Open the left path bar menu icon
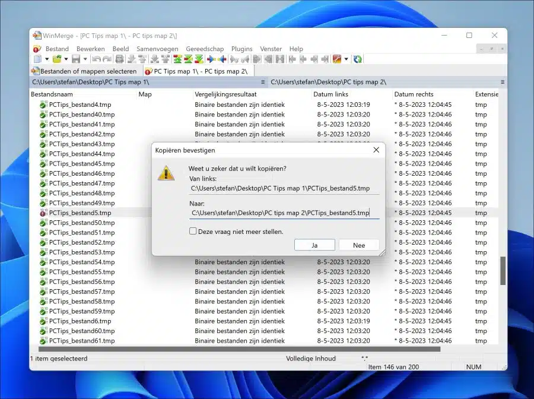Screen dimensions: 534x399 click(263, 82)
